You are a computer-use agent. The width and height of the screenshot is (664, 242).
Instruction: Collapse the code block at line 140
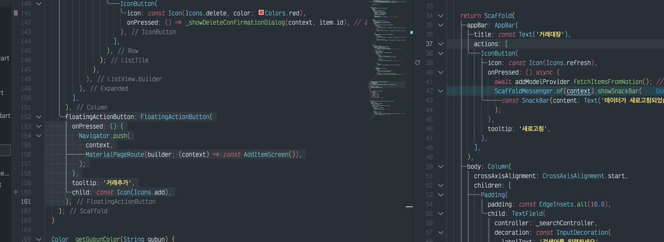point(38,4)
